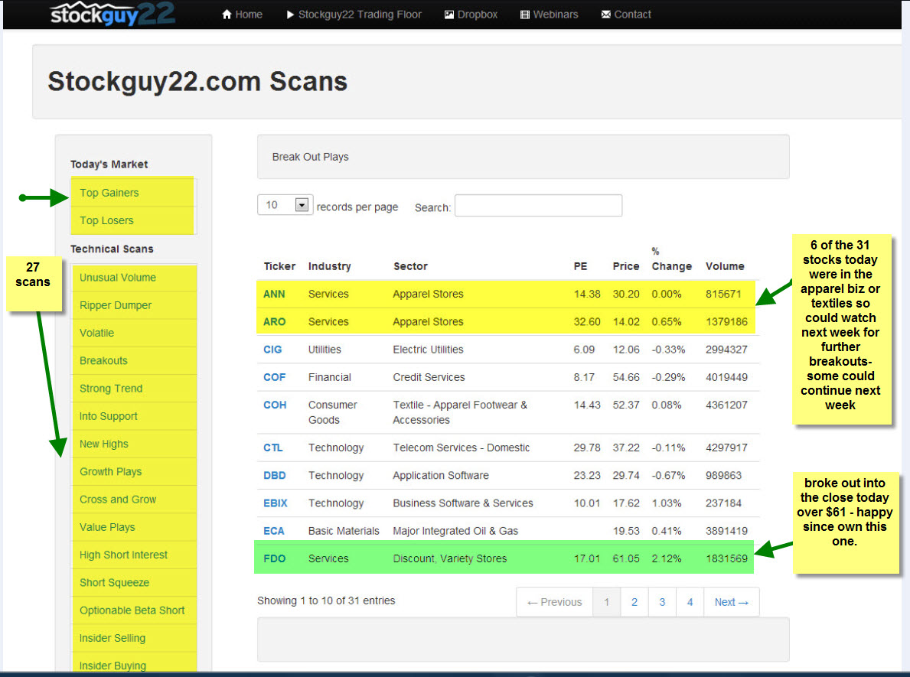
Task: Open the Home navigation item
Action: pyautogui.click(x=242, y=15)
